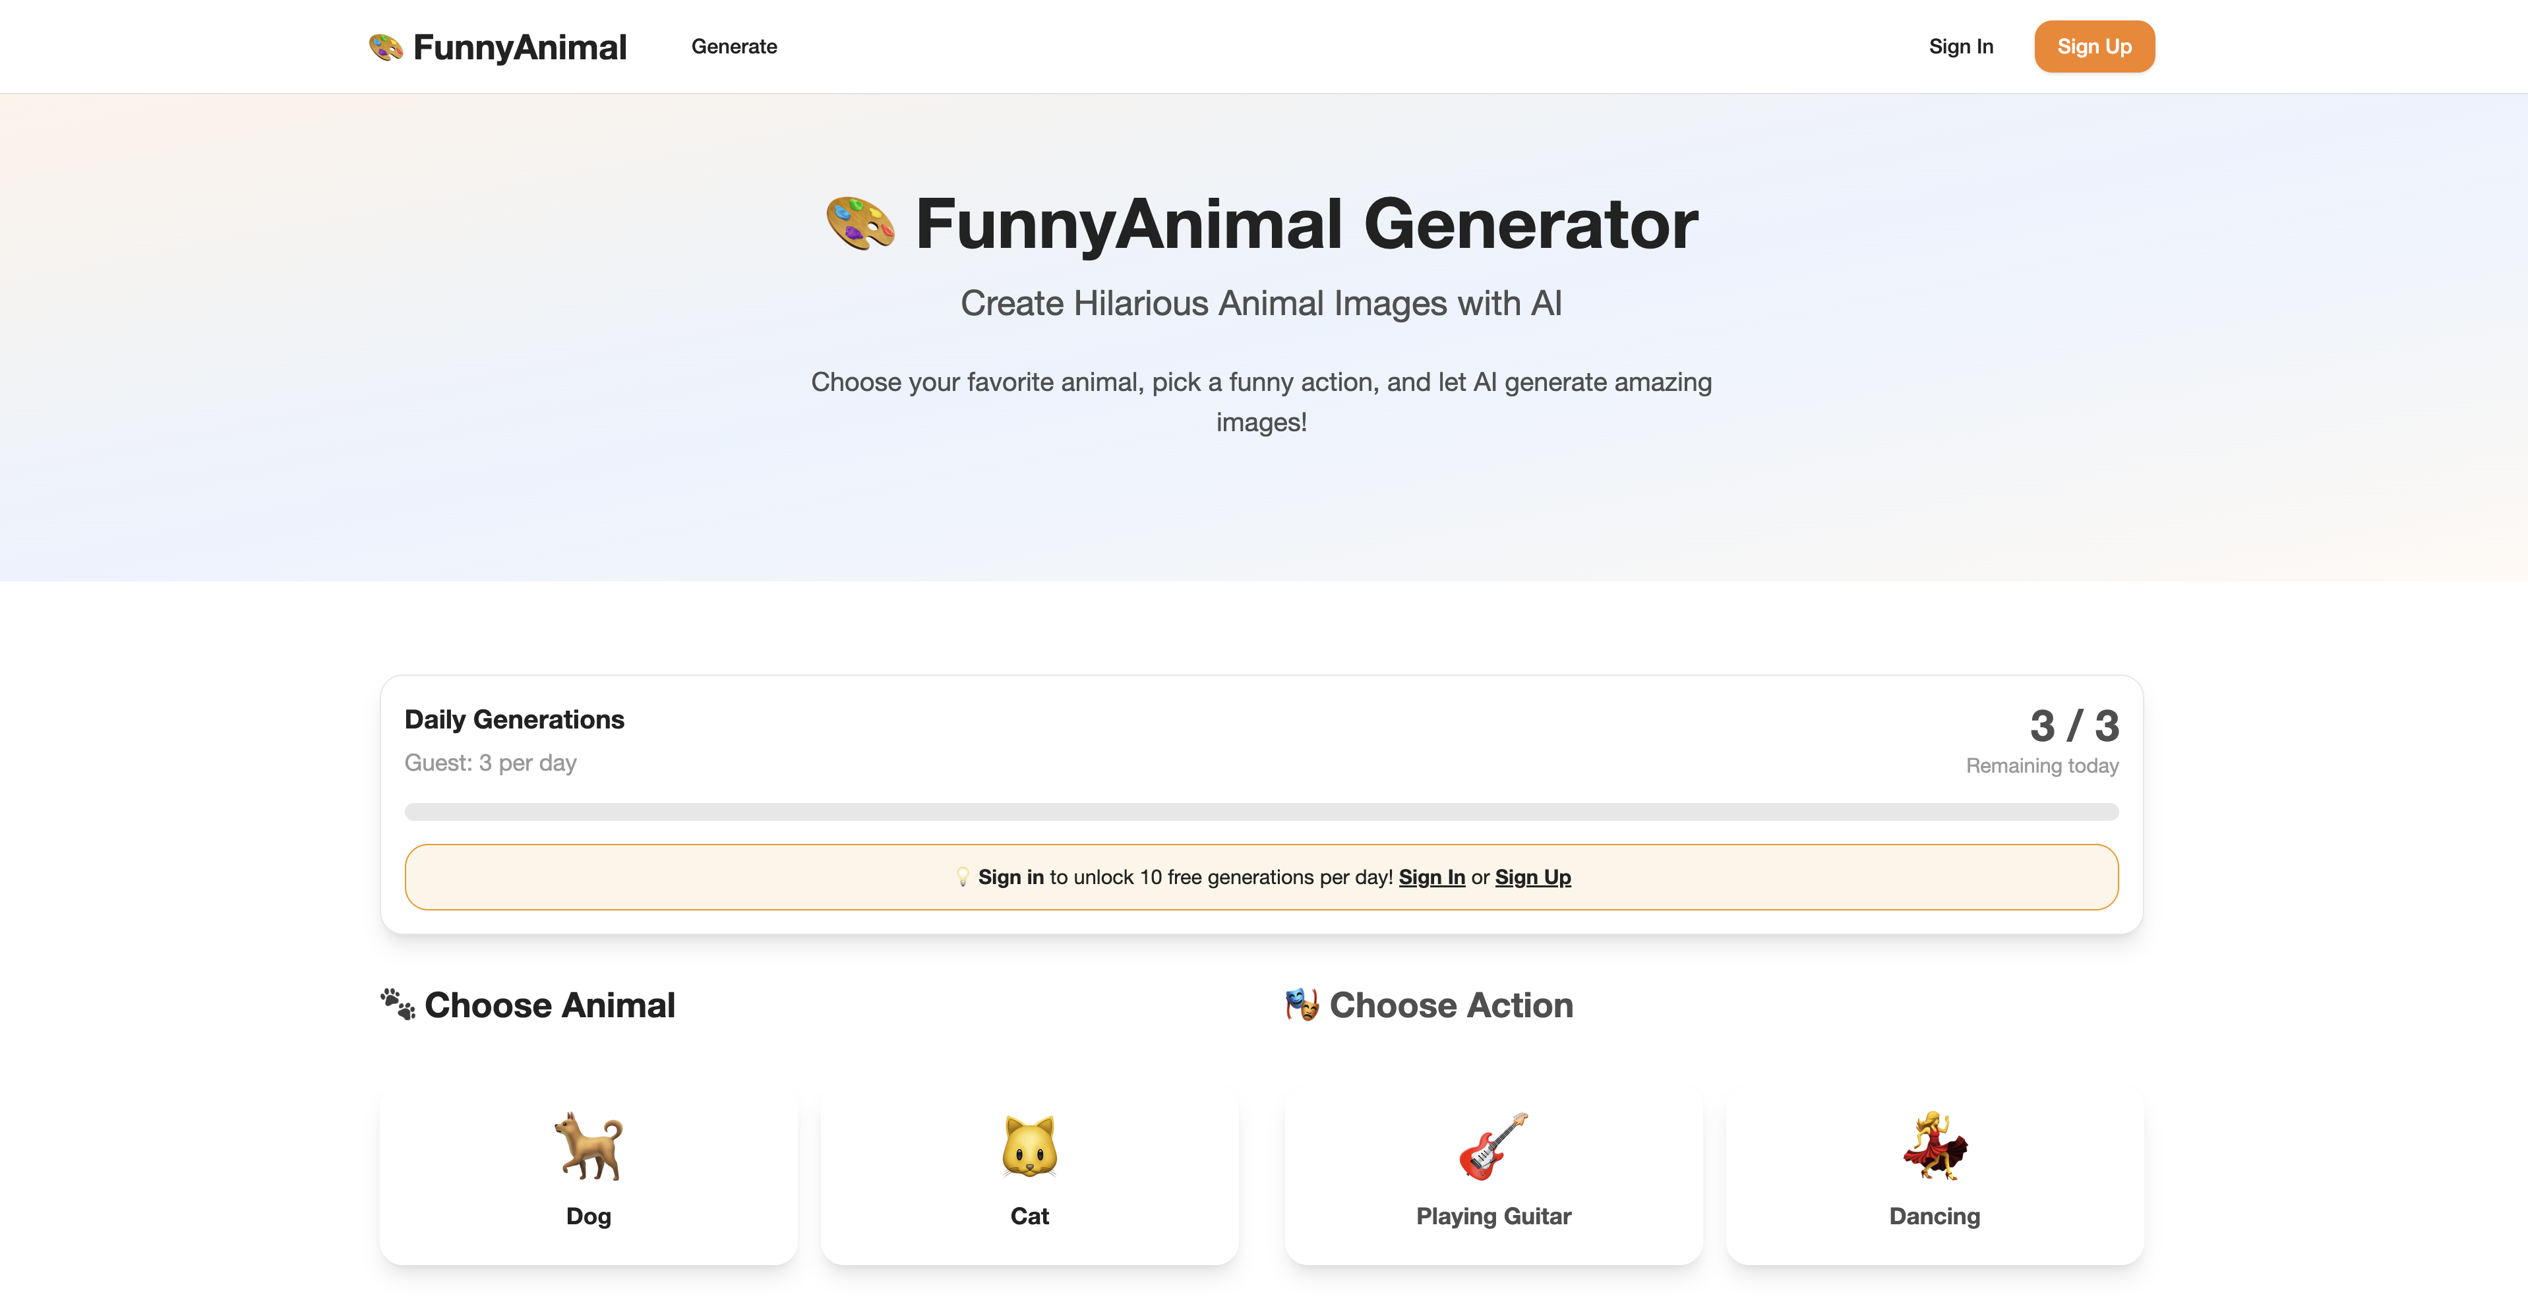Choose the Dancing action card
Image resolution: width=2528 pixels, height=1308 pixels.
[1935, 1175]
